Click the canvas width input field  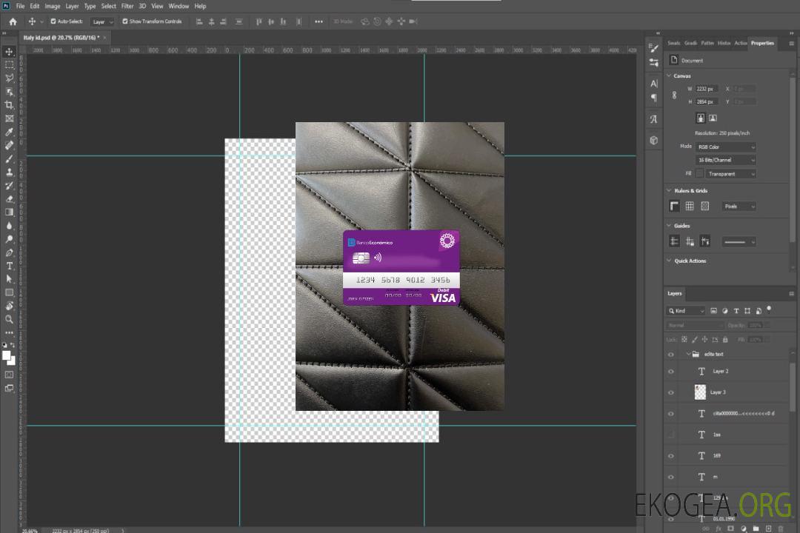coord(707,89)
